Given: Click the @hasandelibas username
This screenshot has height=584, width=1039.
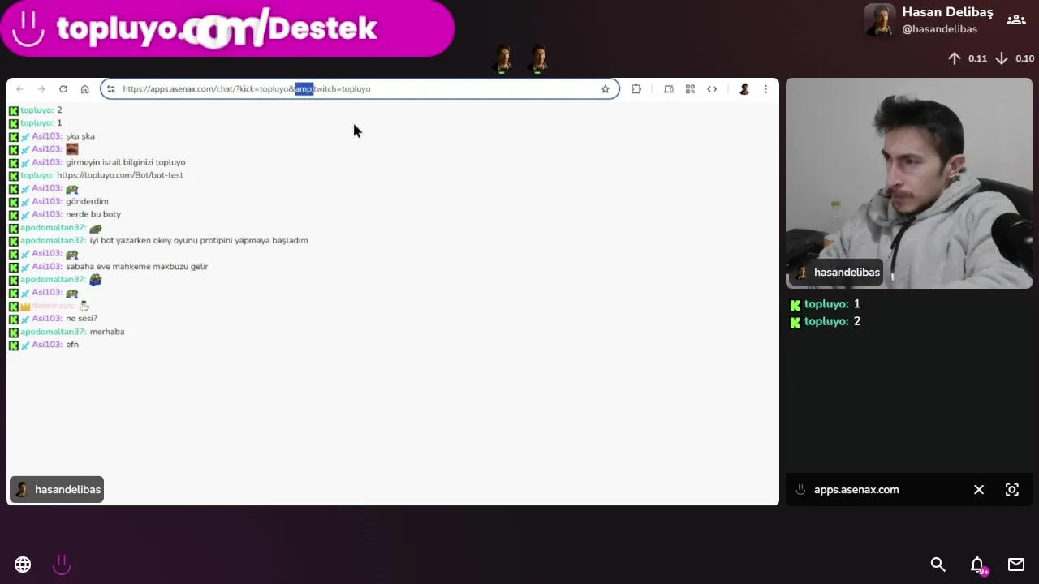Looking at the screenshot, I should [939, 29].
